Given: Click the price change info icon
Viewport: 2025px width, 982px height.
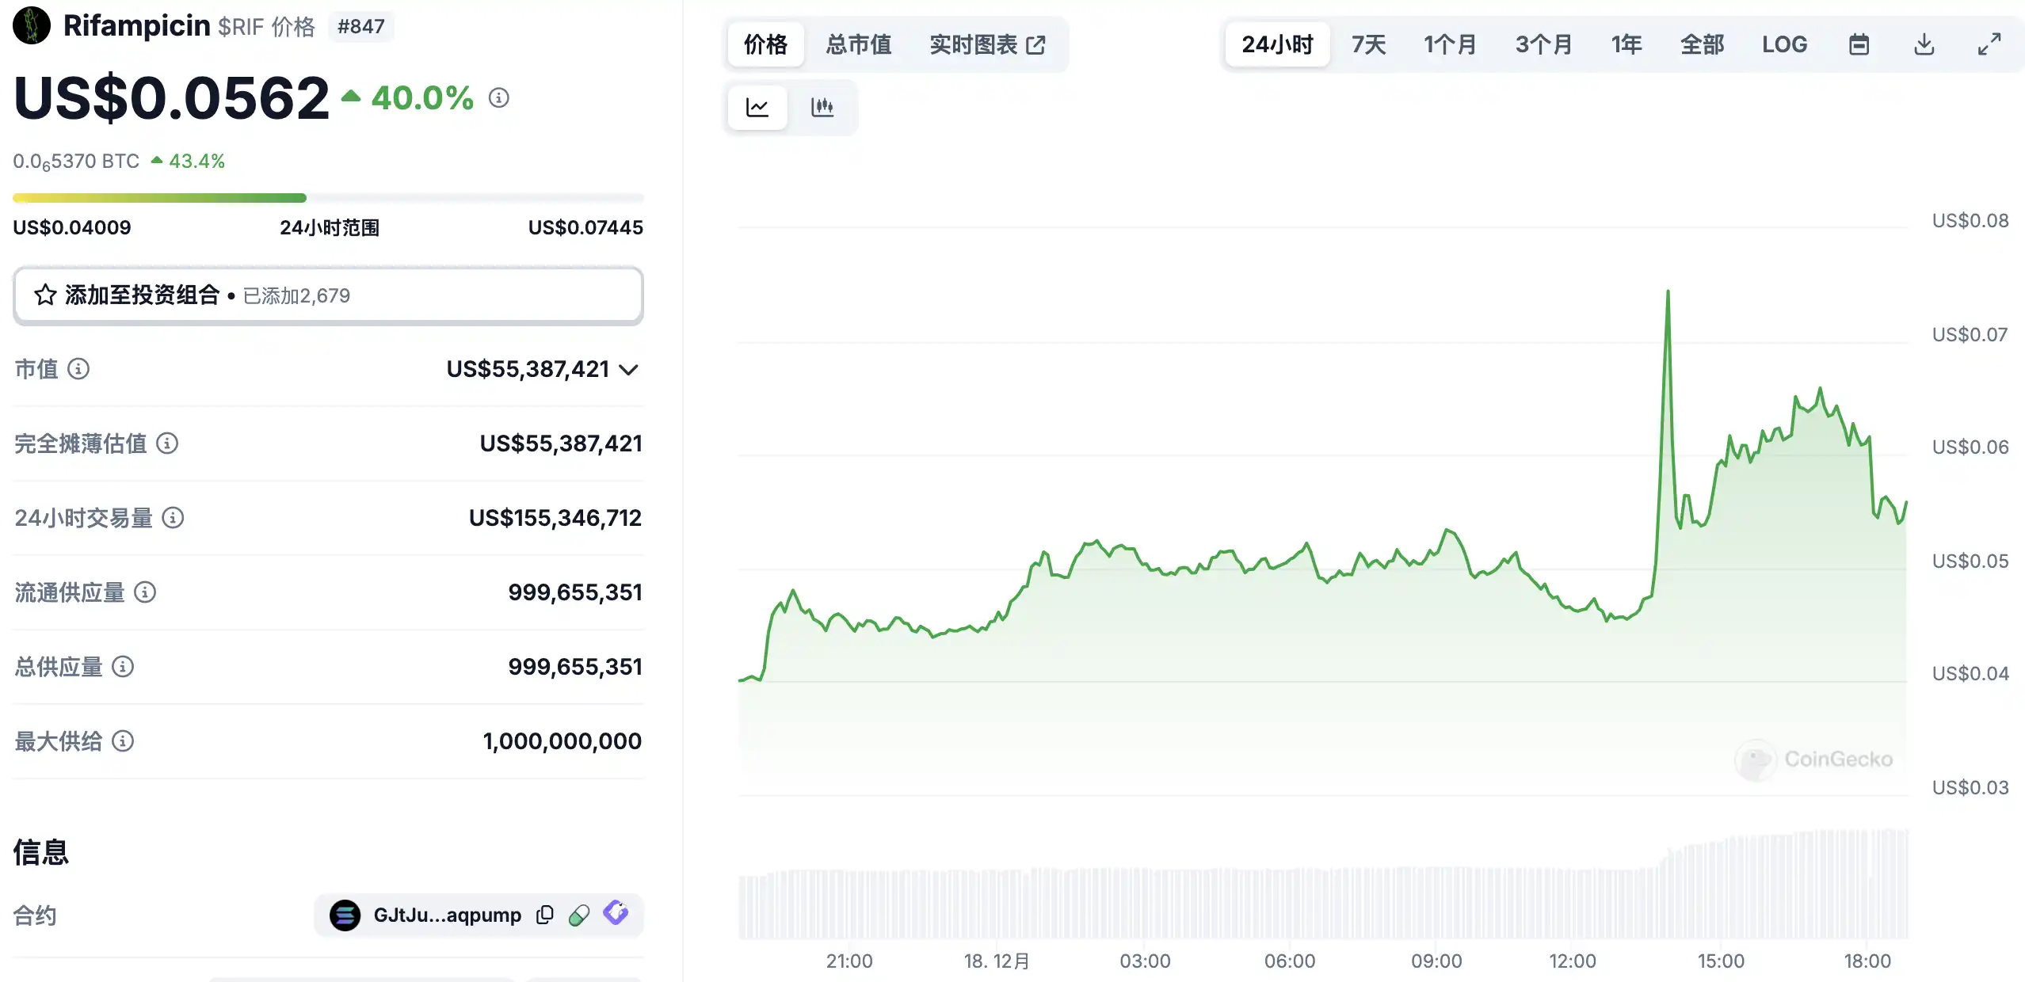Looking at the screenshot, I should click(x=498, y=97).
